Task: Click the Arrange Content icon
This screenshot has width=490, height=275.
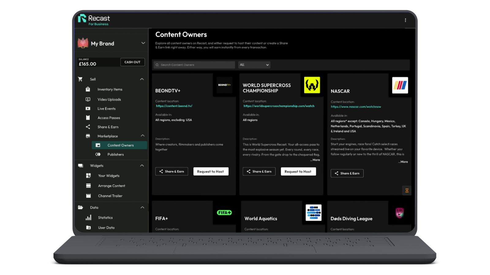Action: point(89,186)
